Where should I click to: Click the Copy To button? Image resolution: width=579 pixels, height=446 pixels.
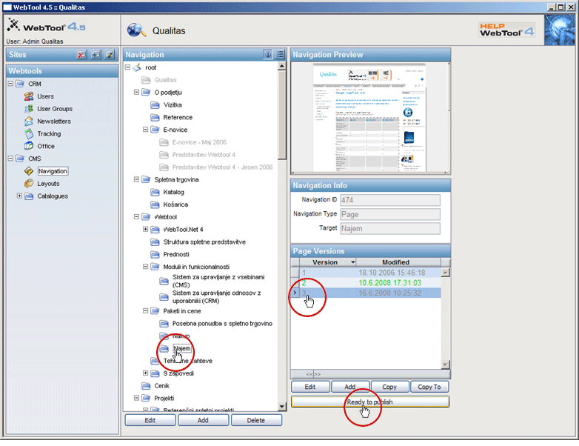pos(429,387)
